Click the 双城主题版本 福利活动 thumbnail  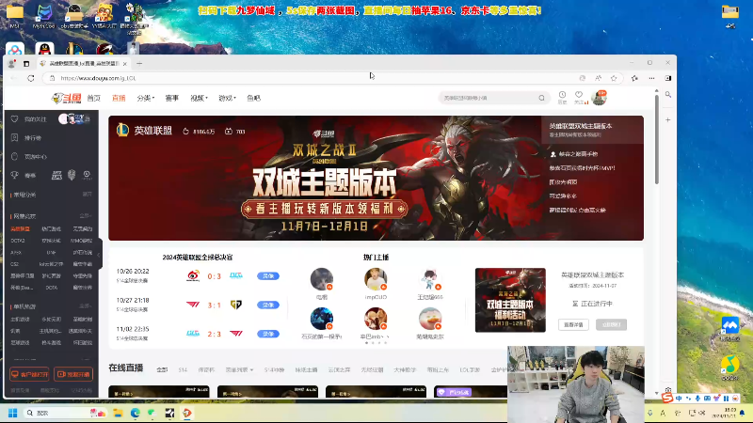coord(510,300)
